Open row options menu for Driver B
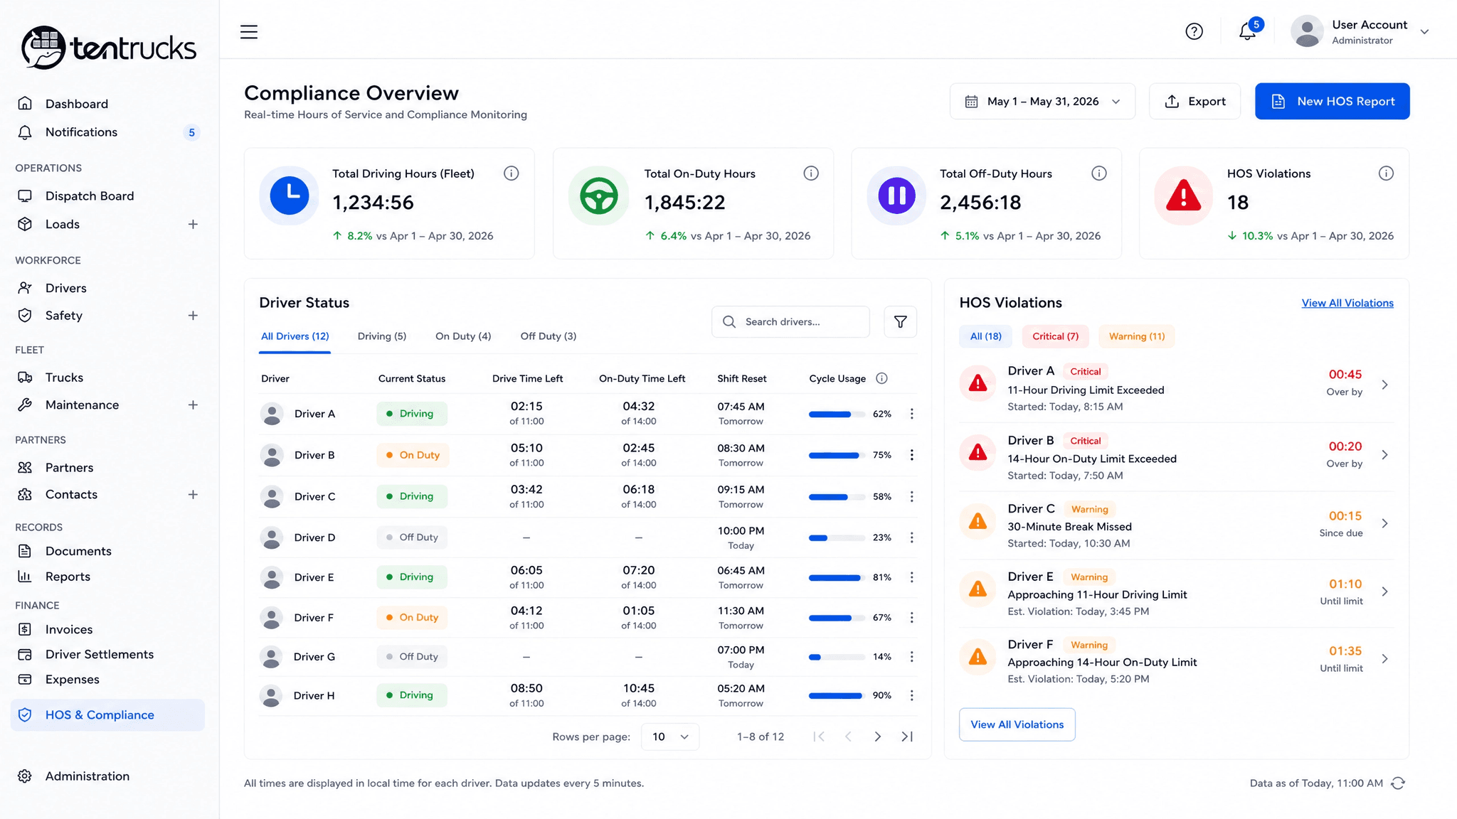Image resolution: width=1457 pixels, height=819 pixels. 912,455
